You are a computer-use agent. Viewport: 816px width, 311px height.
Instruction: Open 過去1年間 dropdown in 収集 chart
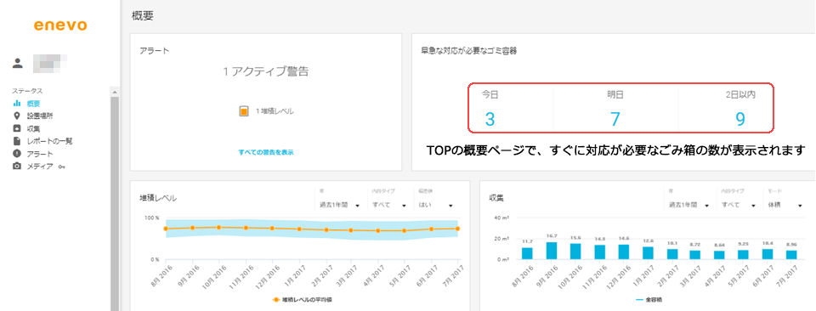(x=689, y=206)
